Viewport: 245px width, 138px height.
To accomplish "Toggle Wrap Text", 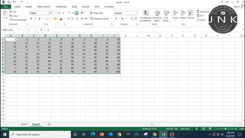I will [x=96, y=13].
